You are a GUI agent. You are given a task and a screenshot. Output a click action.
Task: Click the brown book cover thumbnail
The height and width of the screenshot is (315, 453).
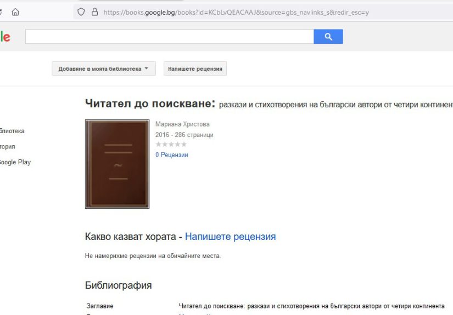[118, 164]
